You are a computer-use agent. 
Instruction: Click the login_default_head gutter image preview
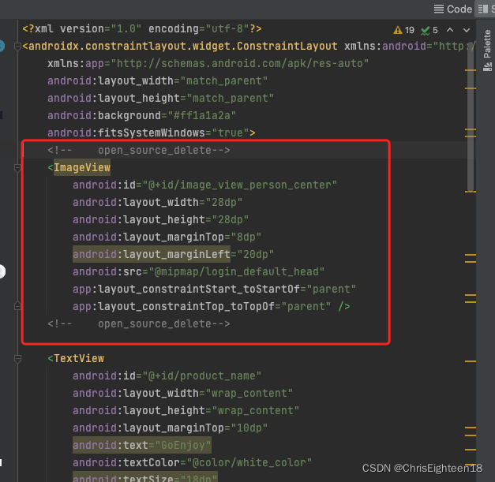pos(2,271)
